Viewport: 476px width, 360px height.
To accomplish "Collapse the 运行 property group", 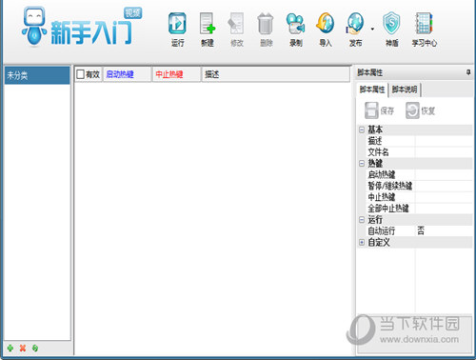I will click(362, 219).
